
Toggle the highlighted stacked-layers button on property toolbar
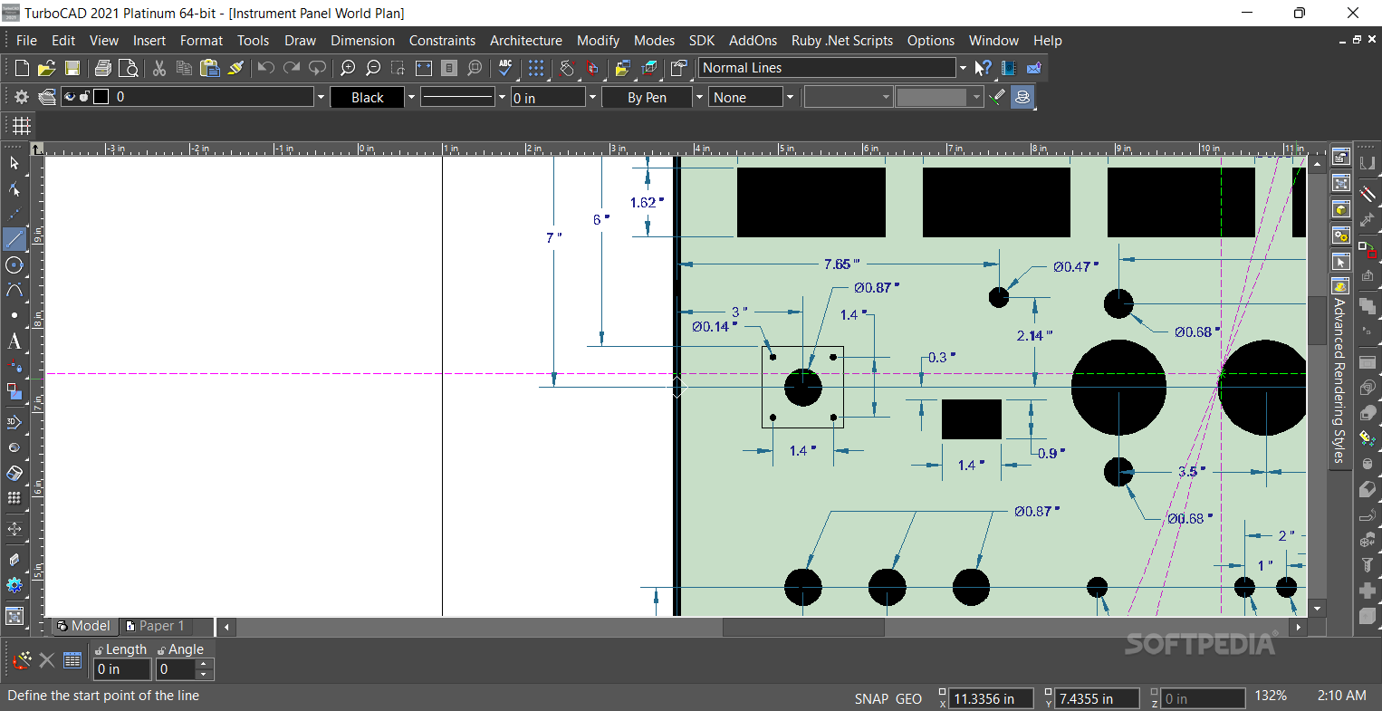click(x=1022, y=97)
